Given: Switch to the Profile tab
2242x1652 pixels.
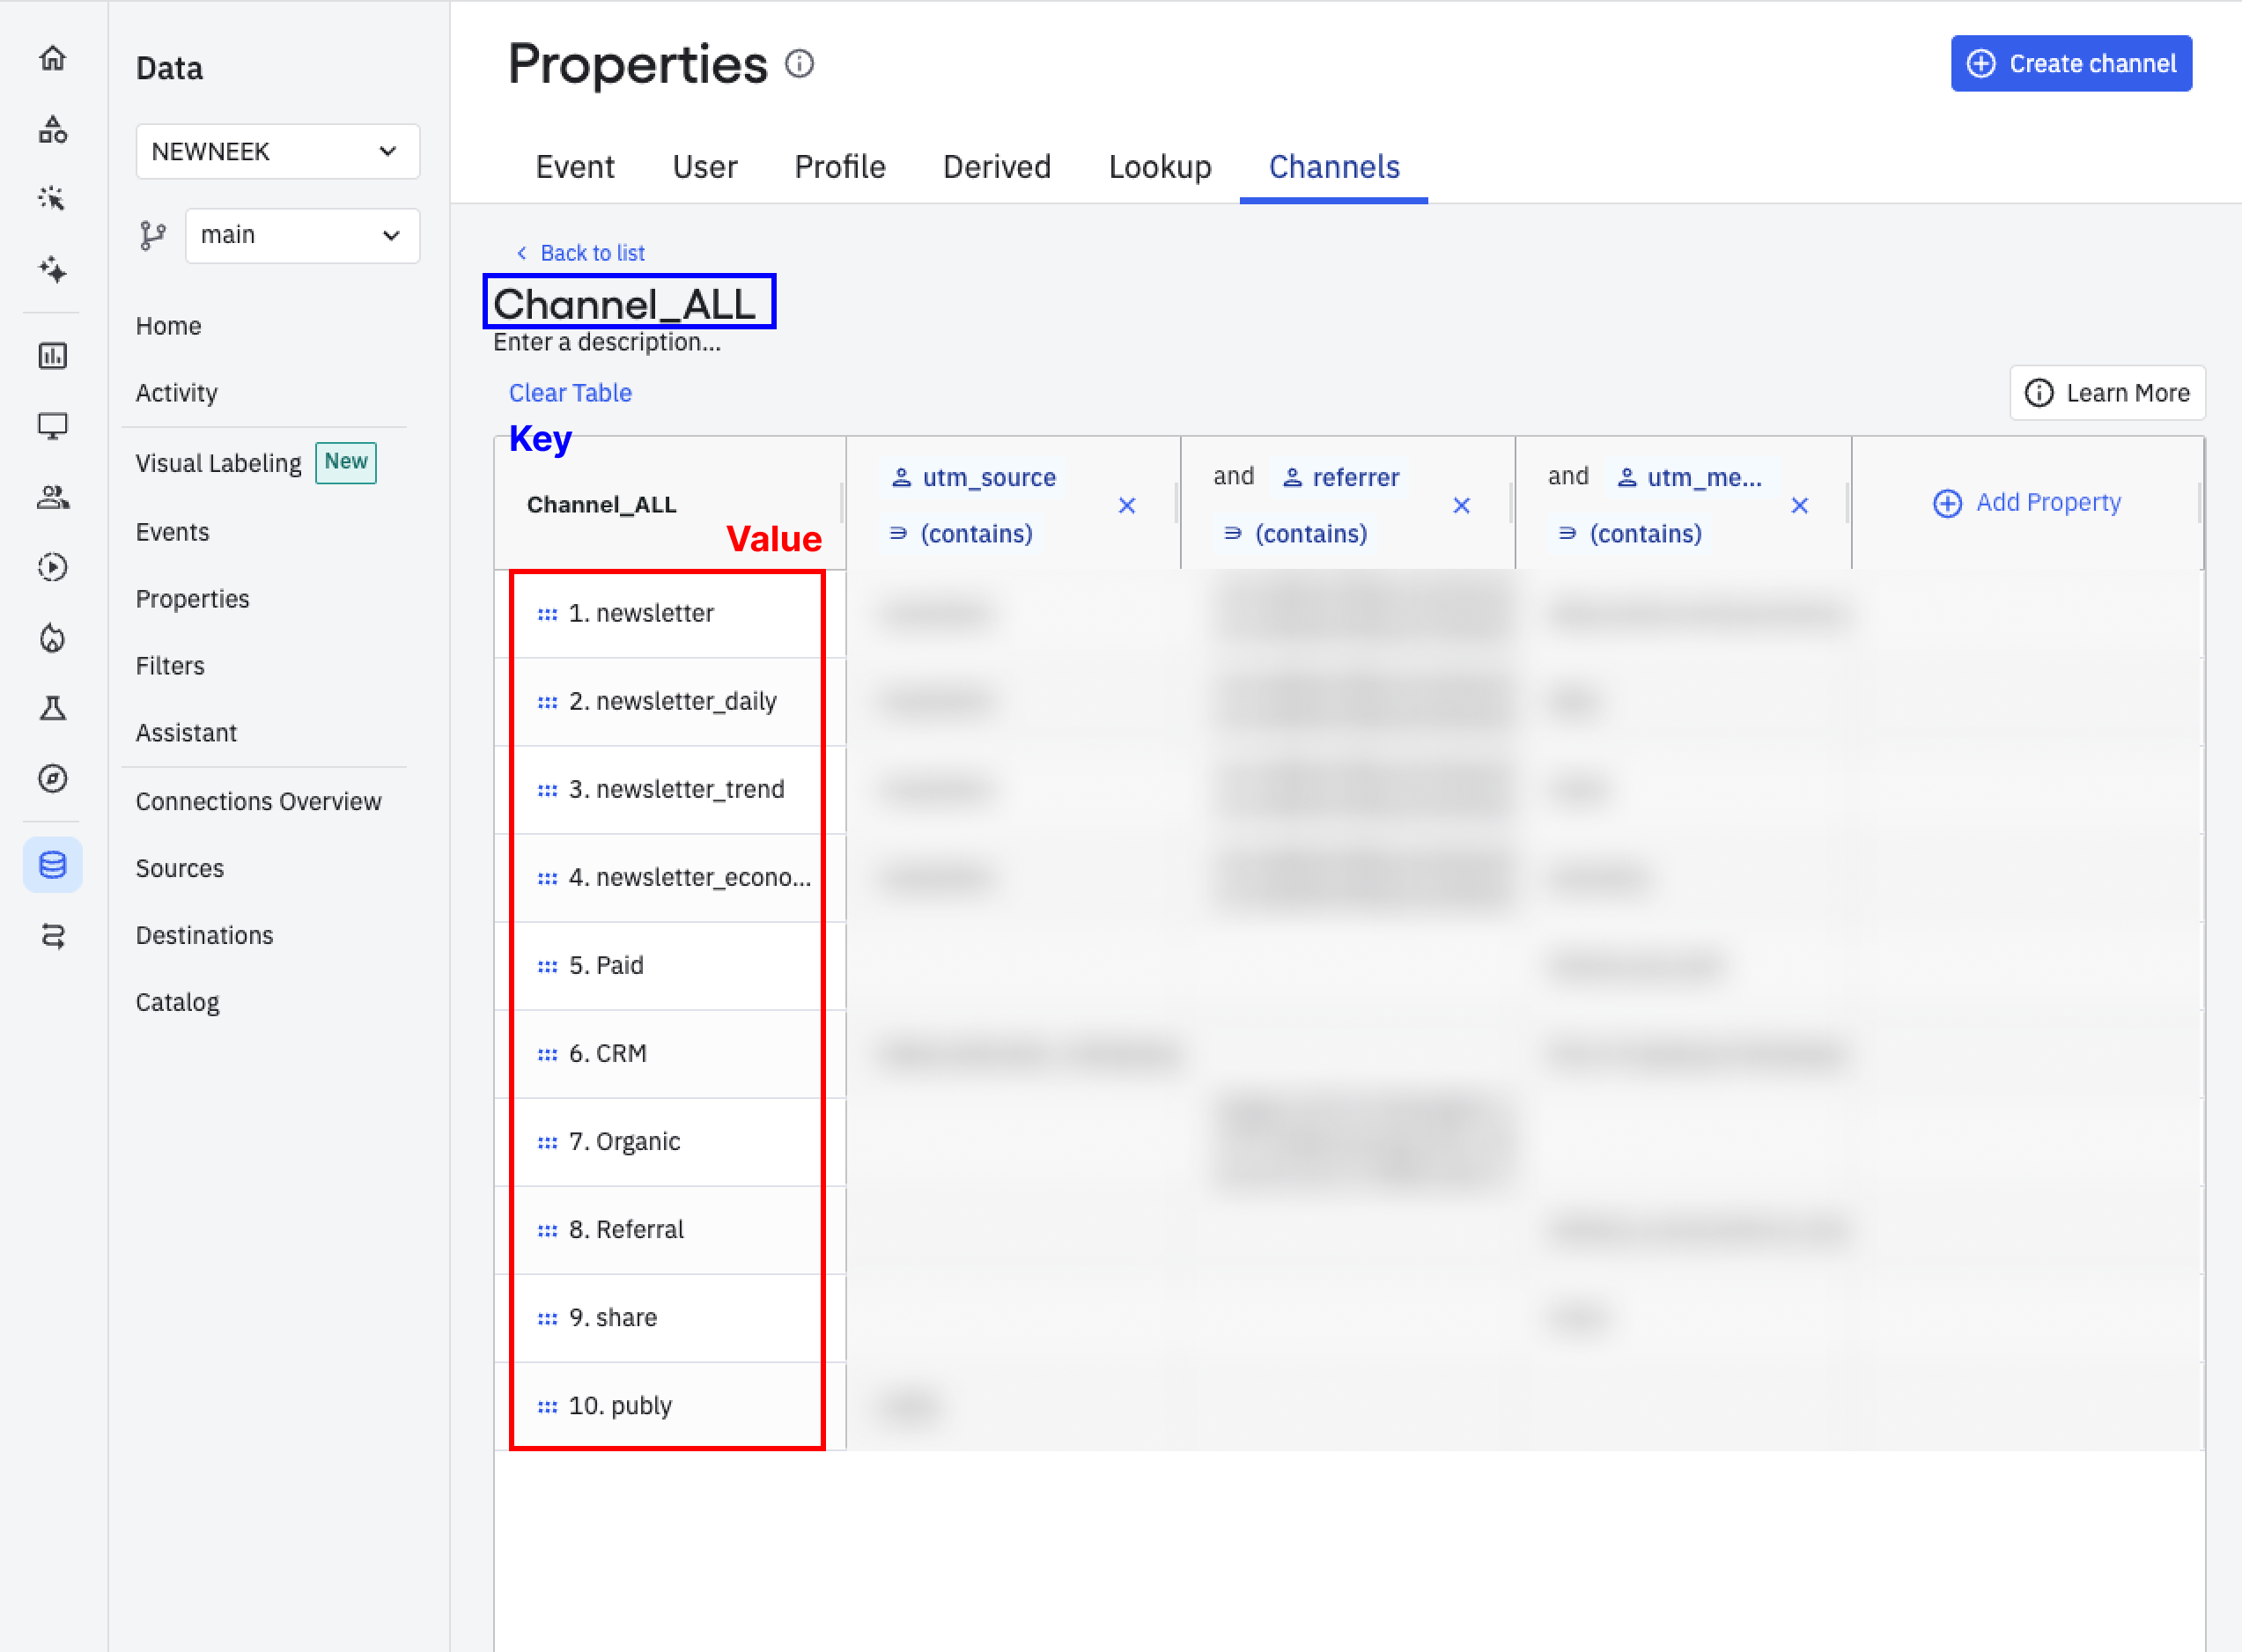Looking at the screenshot, I should (x=840, y=167).
